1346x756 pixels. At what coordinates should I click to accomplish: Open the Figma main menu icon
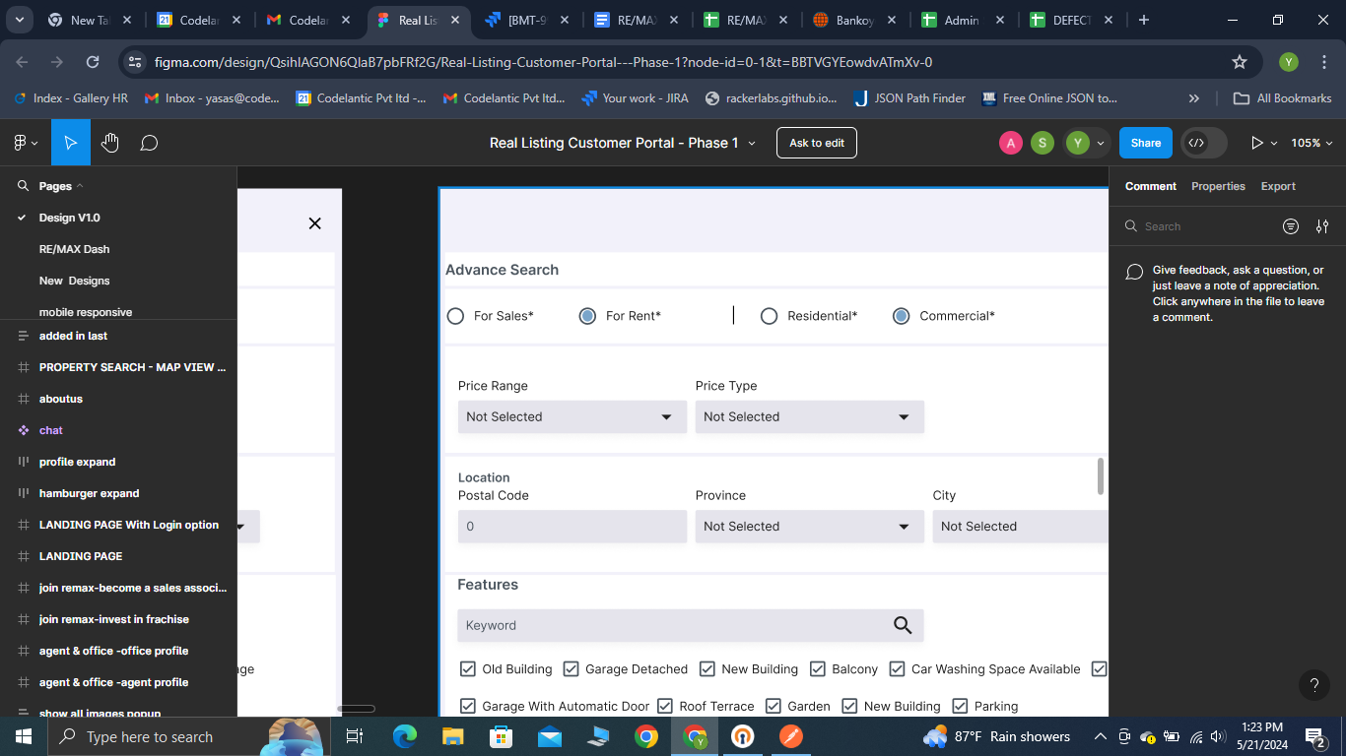coord(26,143)
